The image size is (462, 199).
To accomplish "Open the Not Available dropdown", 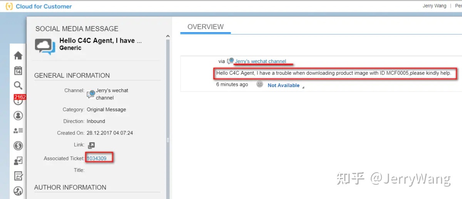I will [x=285, y=86].
